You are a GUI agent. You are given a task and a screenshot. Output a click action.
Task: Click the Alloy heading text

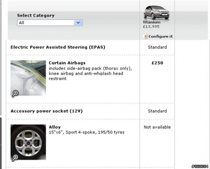tap(55, 127)
